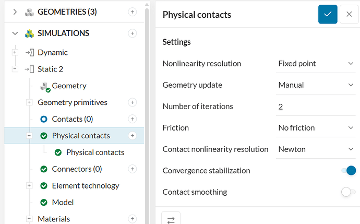
Task: Enable the Contact smoothing toggle
Action: [348, 192]
